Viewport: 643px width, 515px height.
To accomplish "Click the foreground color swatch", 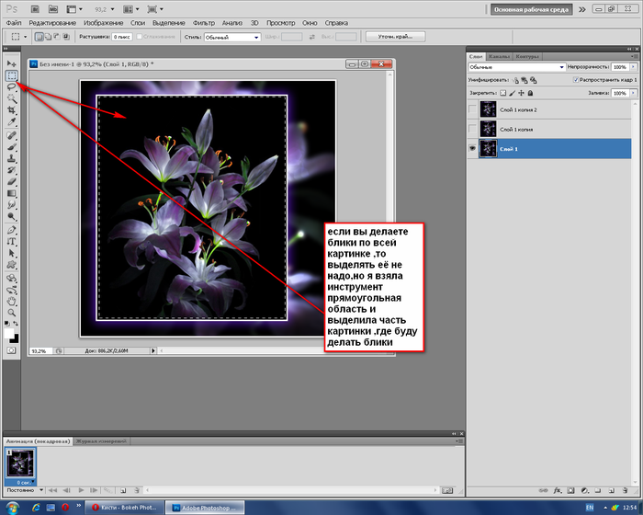I will coord(9,334).
